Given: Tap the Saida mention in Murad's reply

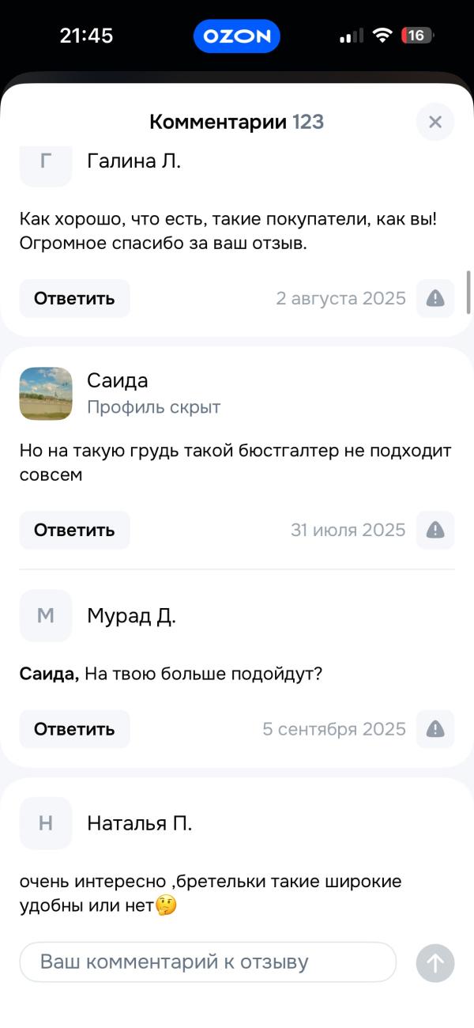Looking at the screenshot, I should click(x=48, y=675).
